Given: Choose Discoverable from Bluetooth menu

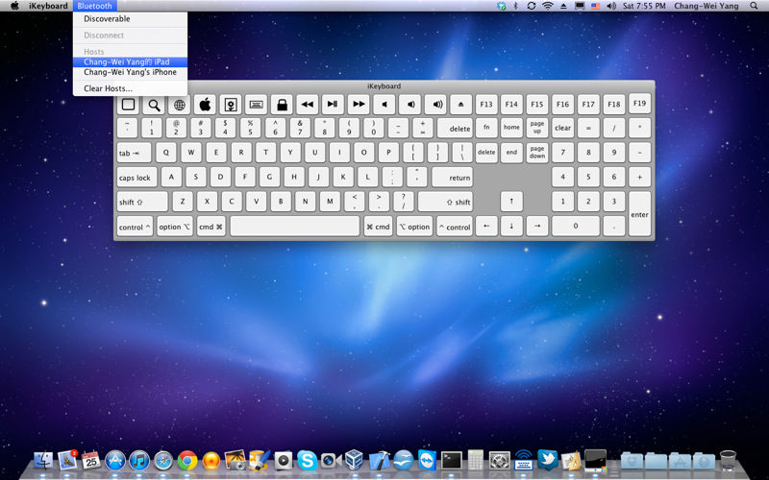Looking at the screenshot, I should [x=130, y=19].
